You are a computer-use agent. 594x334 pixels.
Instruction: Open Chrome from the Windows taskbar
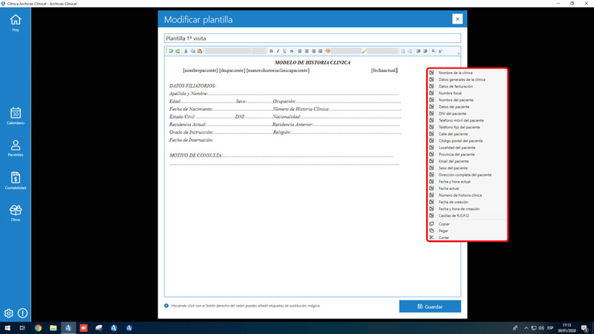[37, 327]
